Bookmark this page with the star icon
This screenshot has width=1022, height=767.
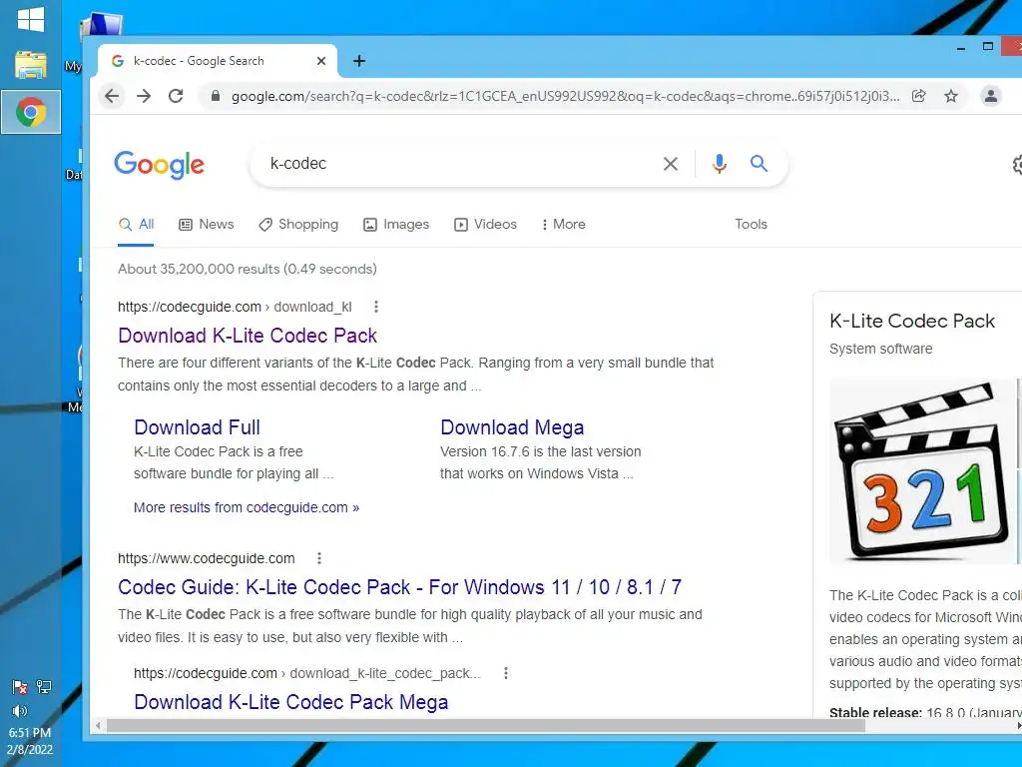click(x=951, y=97)
